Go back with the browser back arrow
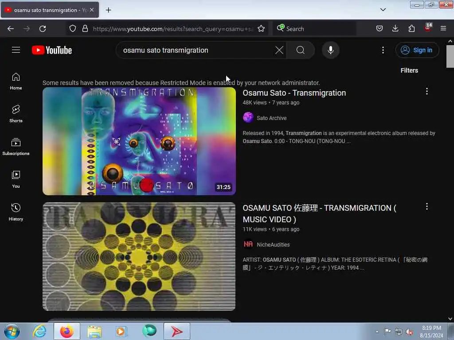The width and height of the screenshot is (454, 340). [11, 28]
